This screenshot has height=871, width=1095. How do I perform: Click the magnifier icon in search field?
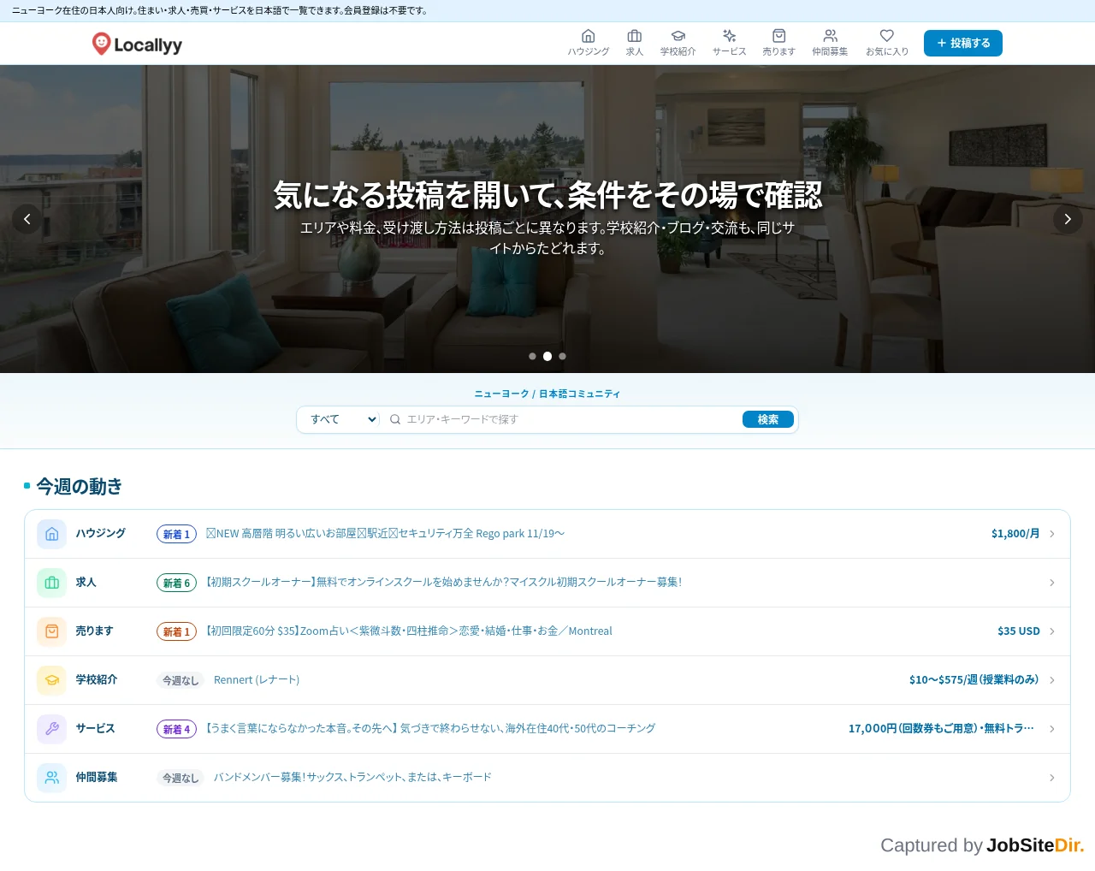[x=395, y=419]
